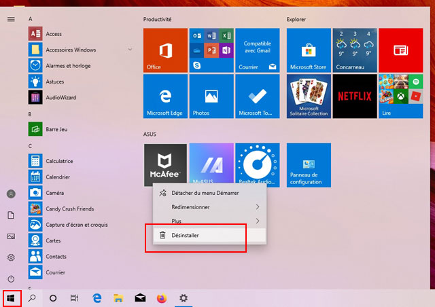The width and height of the screenshot is (435, 307).
Task: Click the Power button in Start sidebar
Action: 11,278
